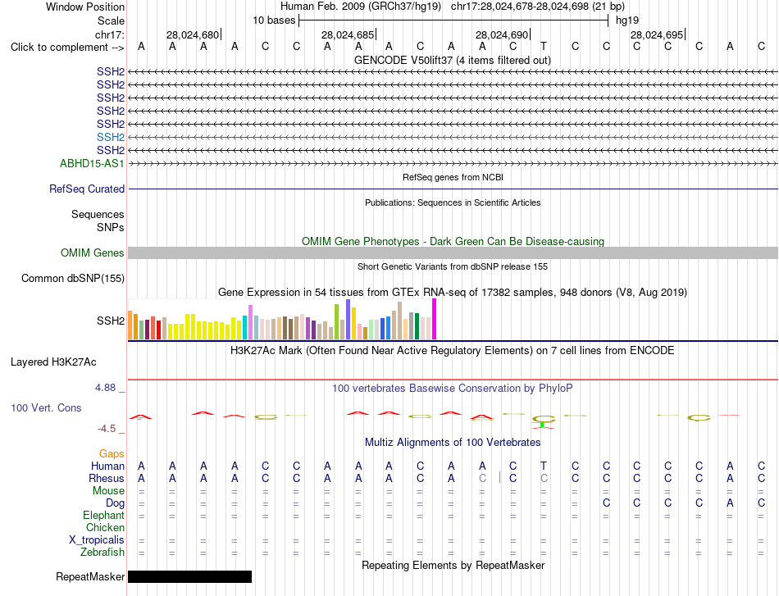Click the 28,024,680 coordinate tick label

point(193,34)
